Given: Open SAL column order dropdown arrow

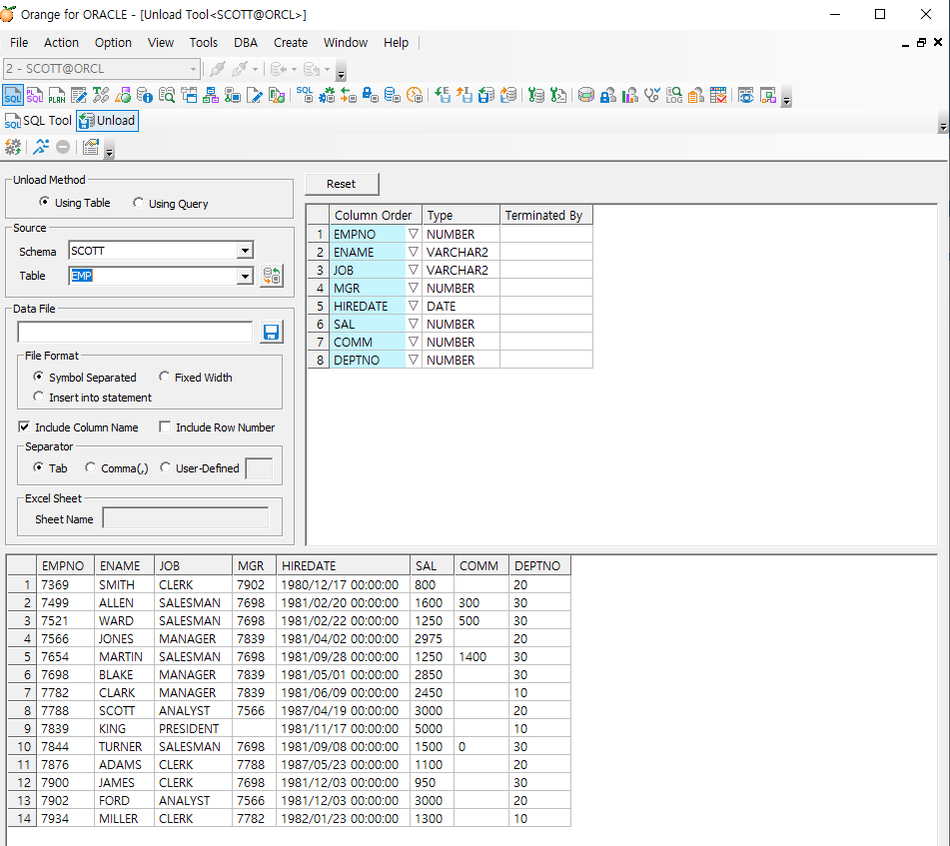Looking at the screenshot, I should (414, 324).
